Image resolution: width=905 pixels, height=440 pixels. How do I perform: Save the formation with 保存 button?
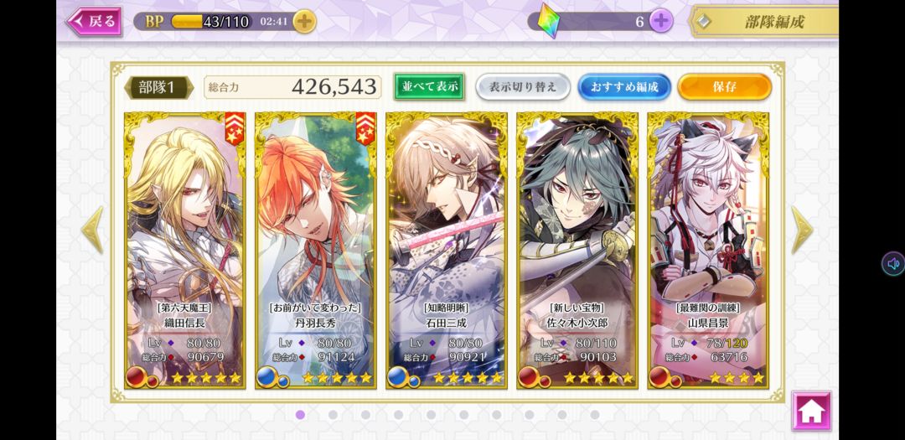[724, 86]
